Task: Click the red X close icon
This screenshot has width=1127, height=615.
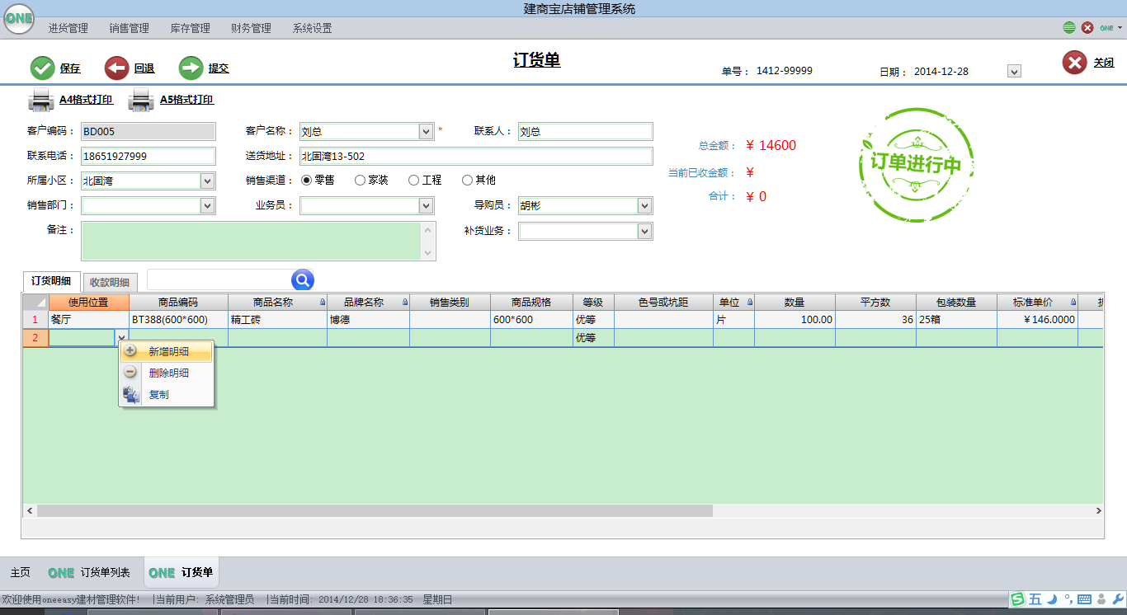Action: tap(1074, 63)
